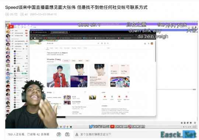Viewport: 199px width, 140px height.
Task: Open the MV video thumbnail in image grid
Action: click(120, 82)
